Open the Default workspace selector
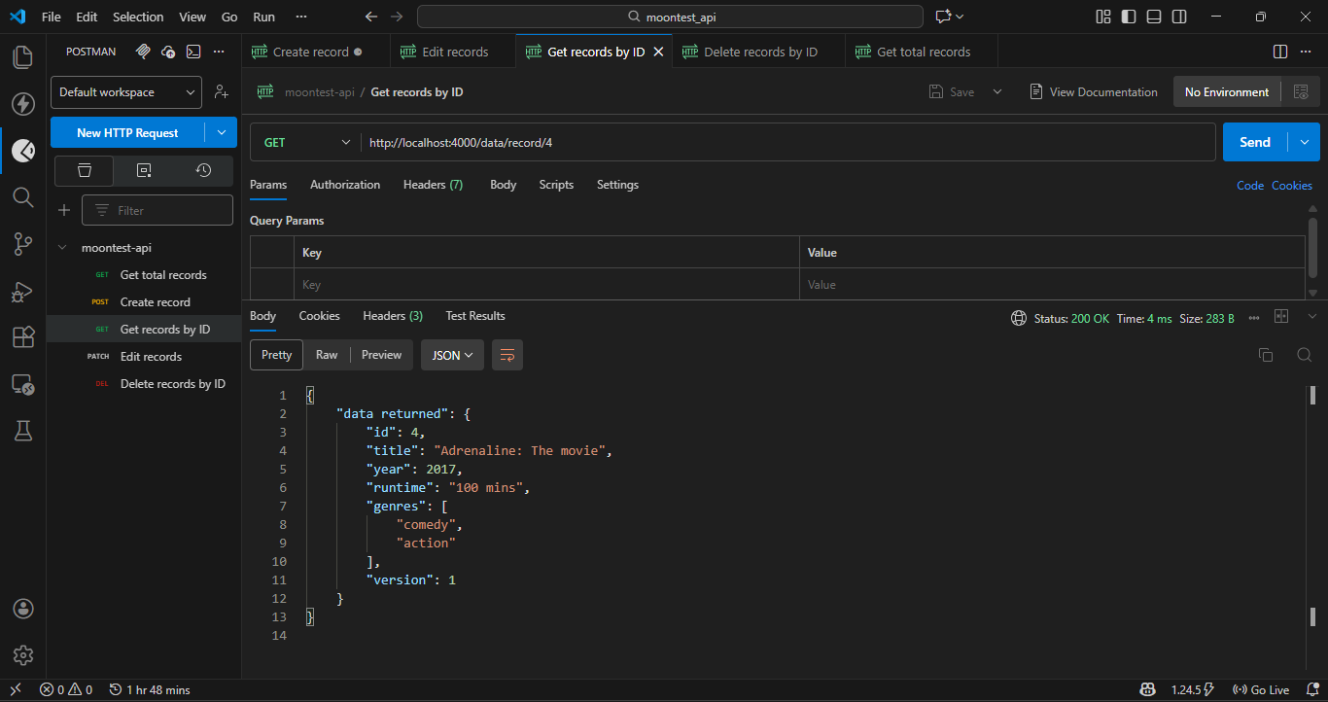The height and width of the screenshot is (702, 1328). (125, 91)
